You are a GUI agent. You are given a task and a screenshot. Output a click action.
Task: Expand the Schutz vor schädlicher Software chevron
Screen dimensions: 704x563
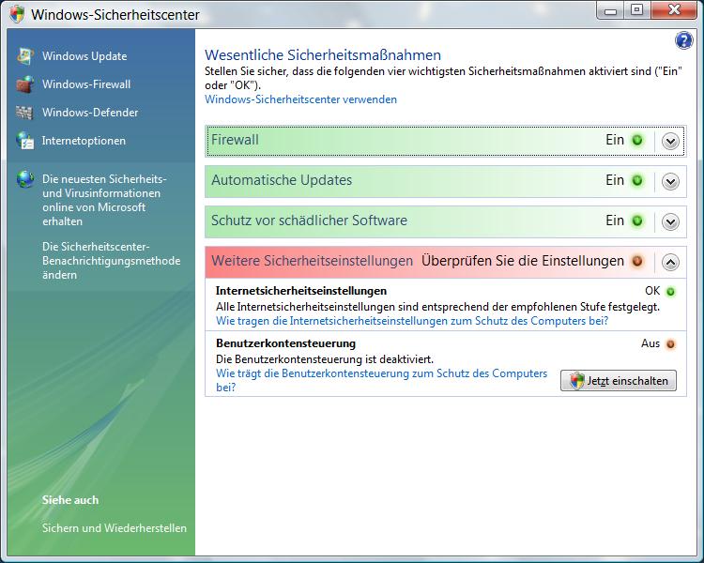pyautogui.click(x=670, y=221)
